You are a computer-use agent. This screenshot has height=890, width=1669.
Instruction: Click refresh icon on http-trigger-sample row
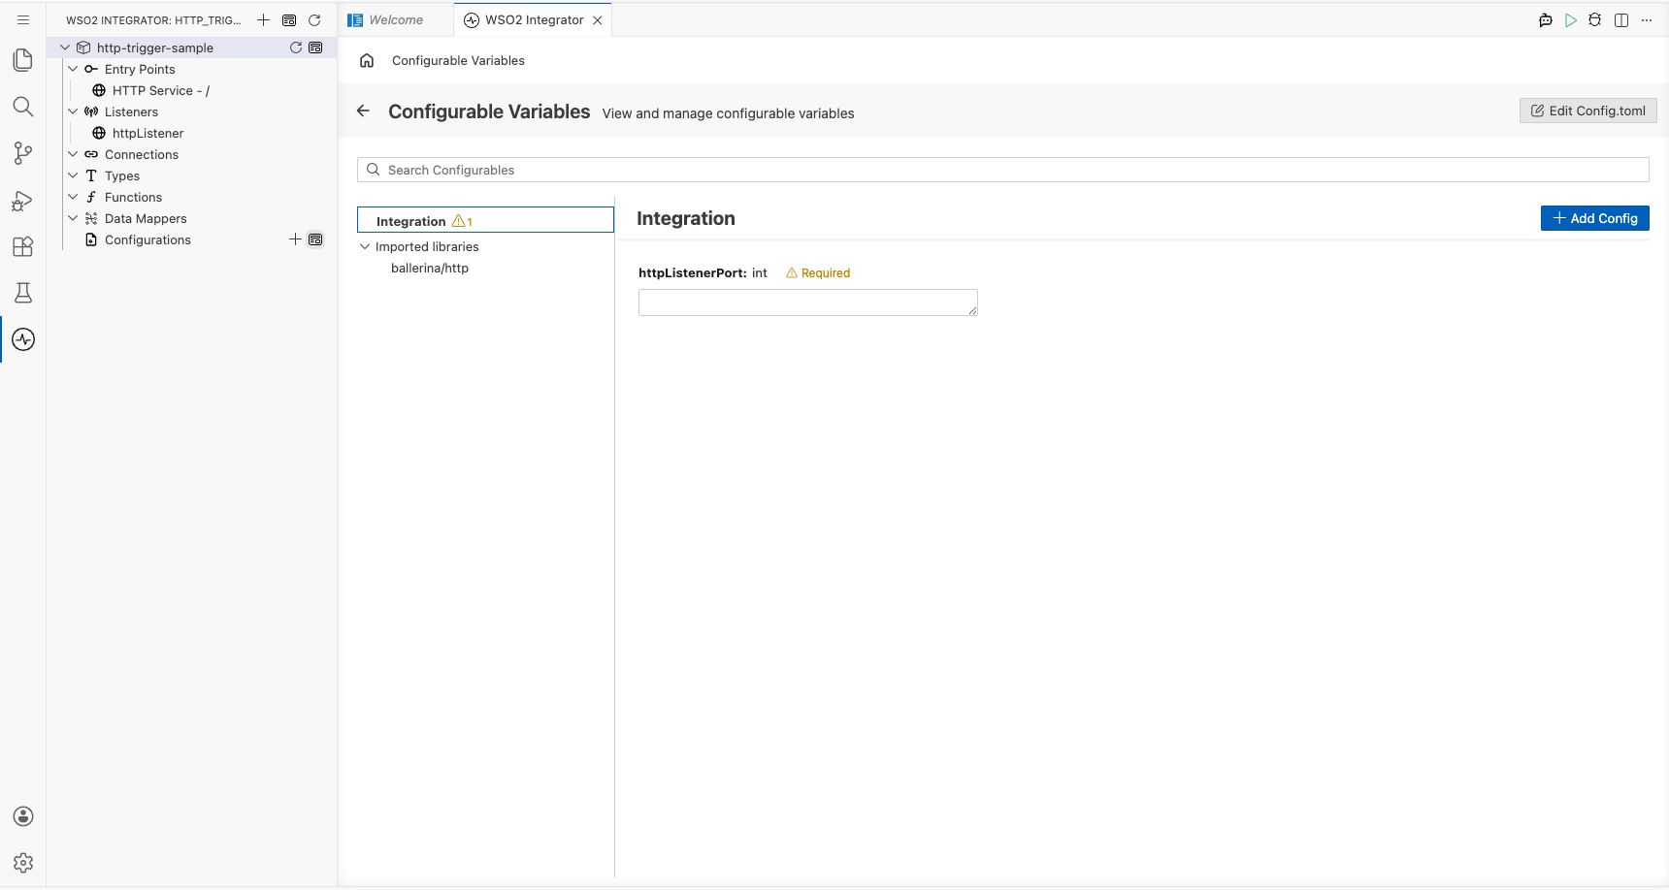coord(296,48)
